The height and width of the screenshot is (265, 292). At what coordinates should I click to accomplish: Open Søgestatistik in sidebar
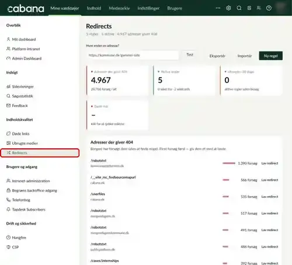(x=22, y=96)
